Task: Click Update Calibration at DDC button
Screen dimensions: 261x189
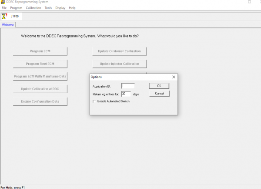Action: (40, 89)
